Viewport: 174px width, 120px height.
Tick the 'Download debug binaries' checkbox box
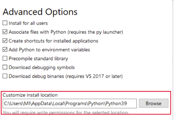point(5,76)
